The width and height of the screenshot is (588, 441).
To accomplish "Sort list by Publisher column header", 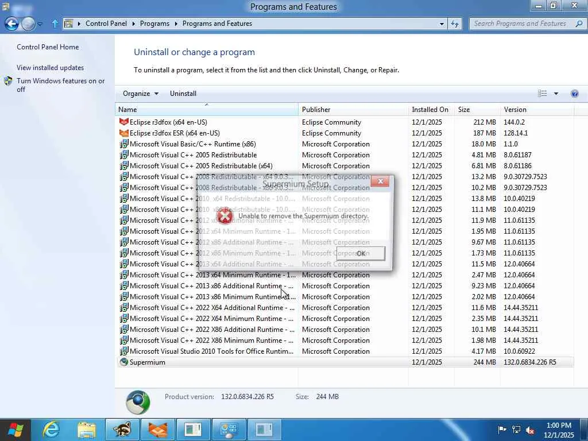I will click(x=353, y=110).
